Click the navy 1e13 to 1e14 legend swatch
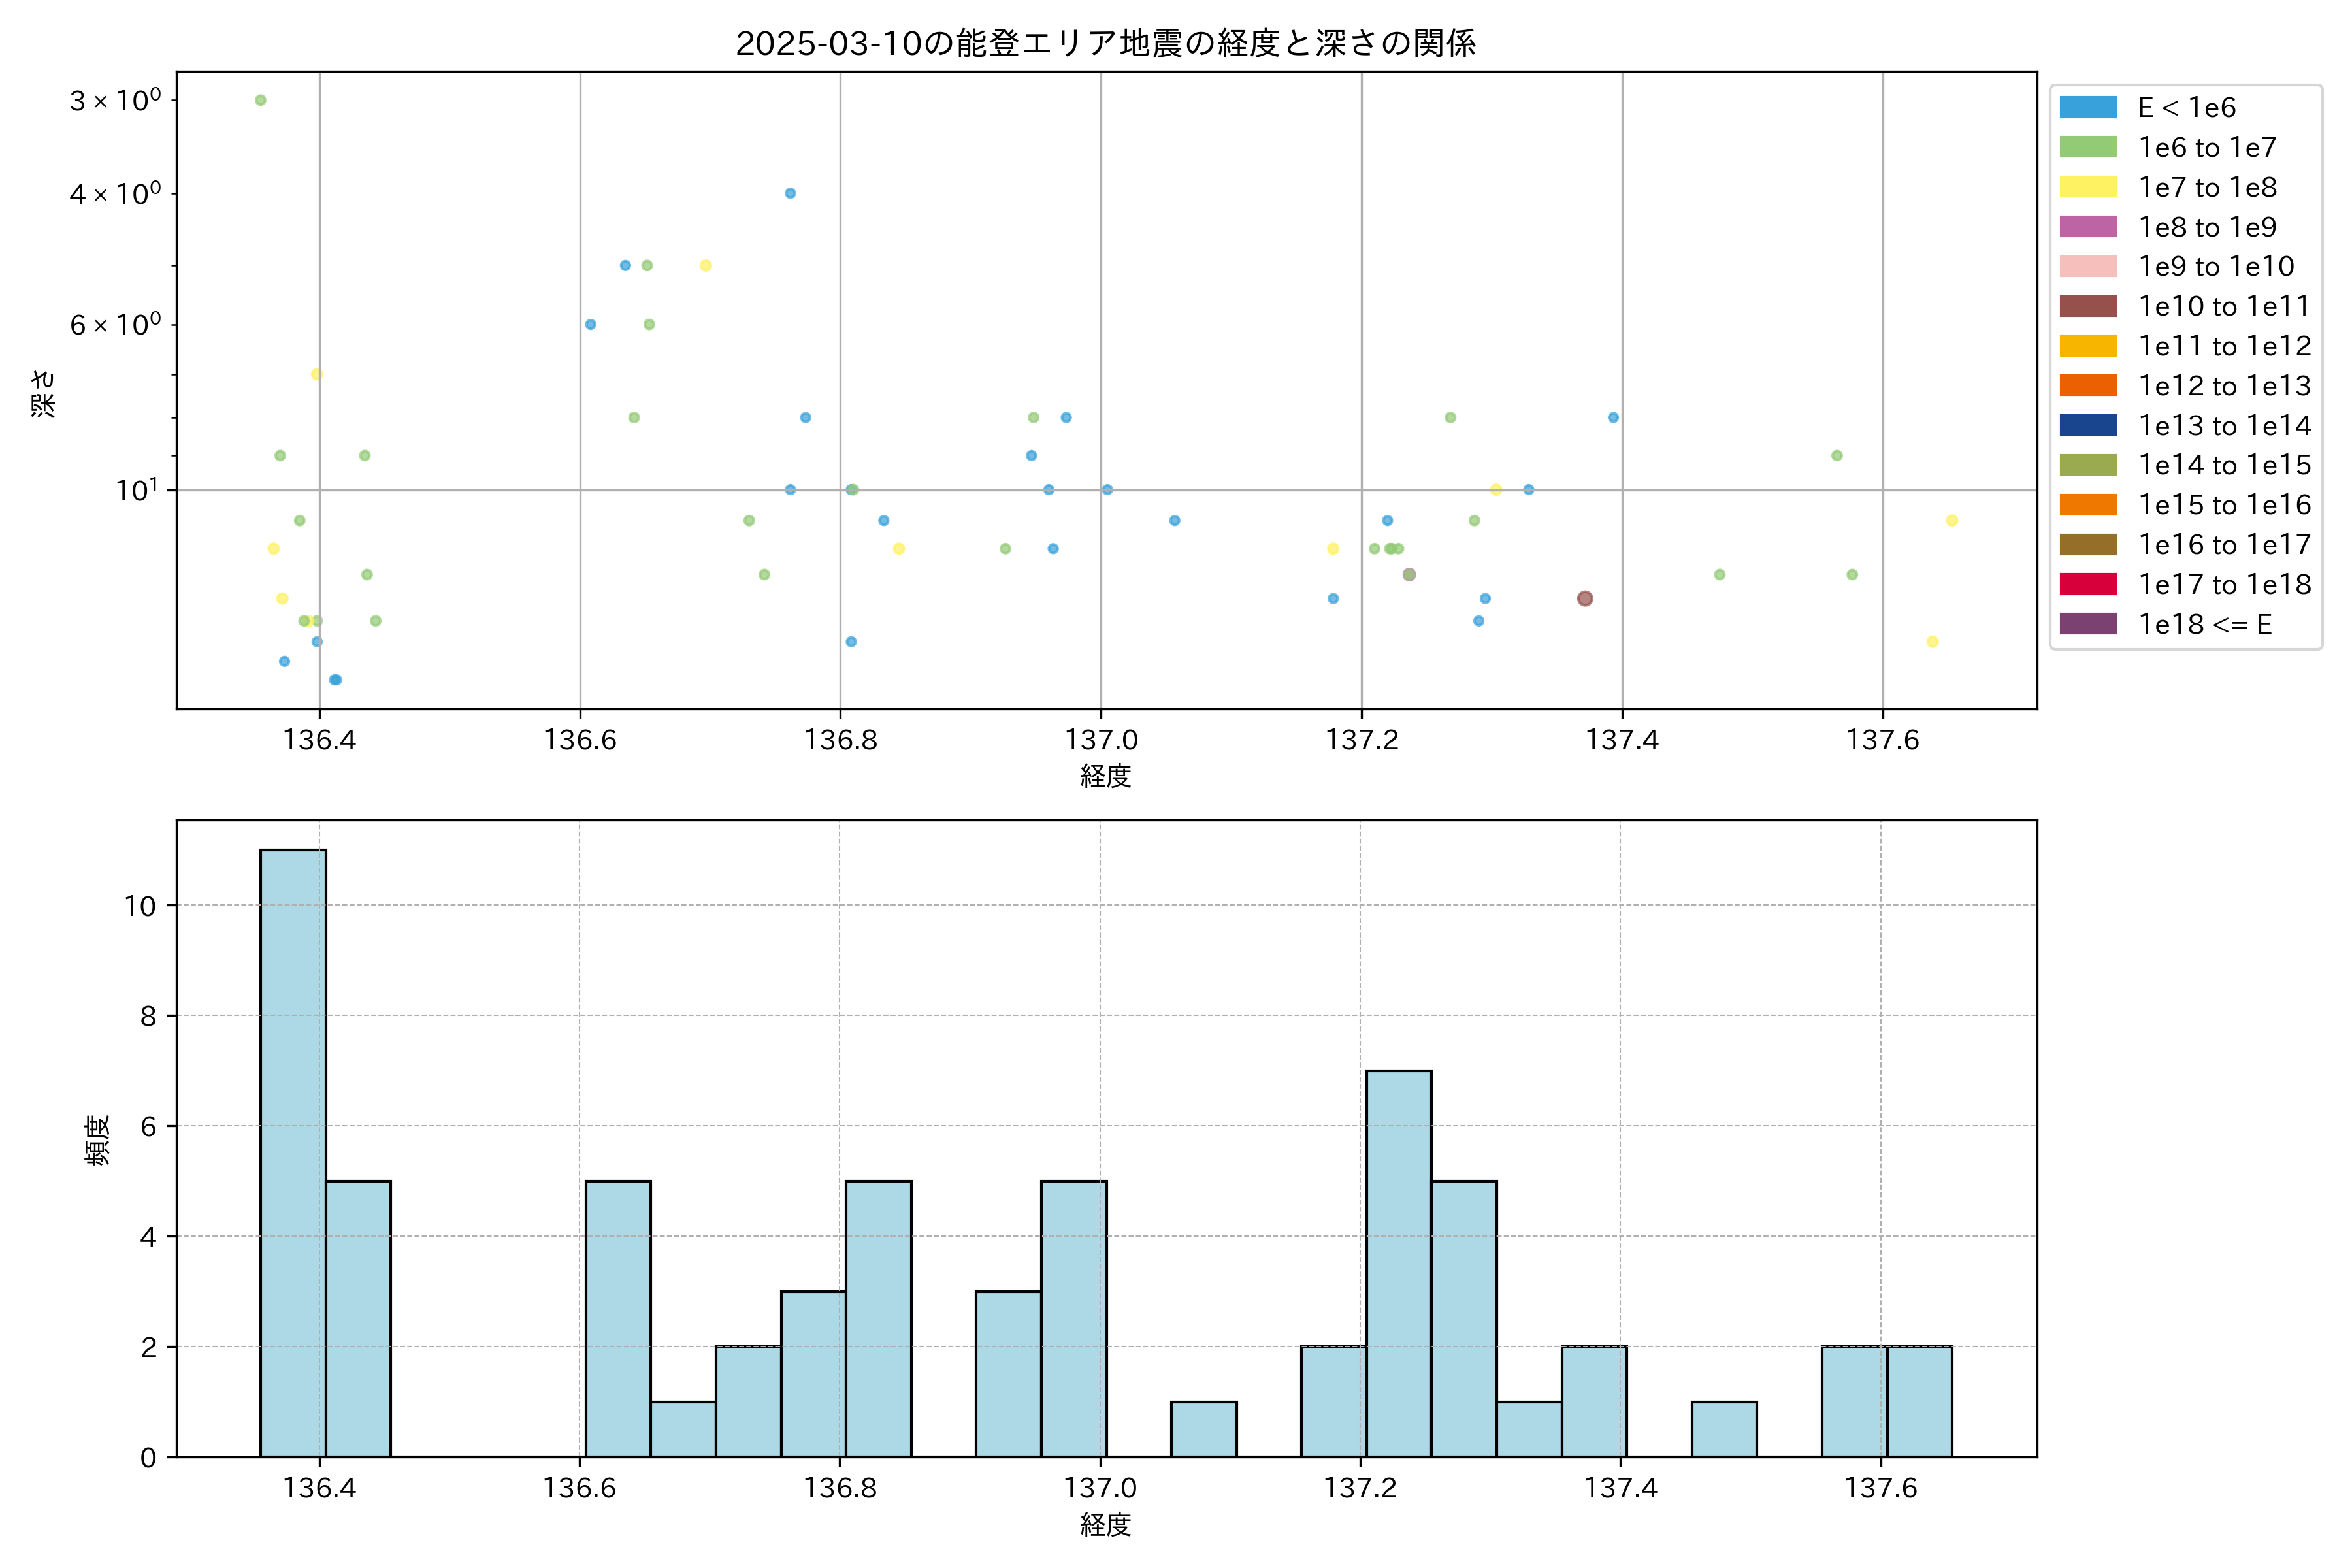2352x1568 pixels. click(x=2088, y=425)
